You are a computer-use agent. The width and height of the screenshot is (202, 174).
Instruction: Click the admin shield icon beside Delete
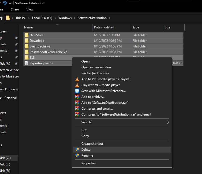tap(77, 150)
